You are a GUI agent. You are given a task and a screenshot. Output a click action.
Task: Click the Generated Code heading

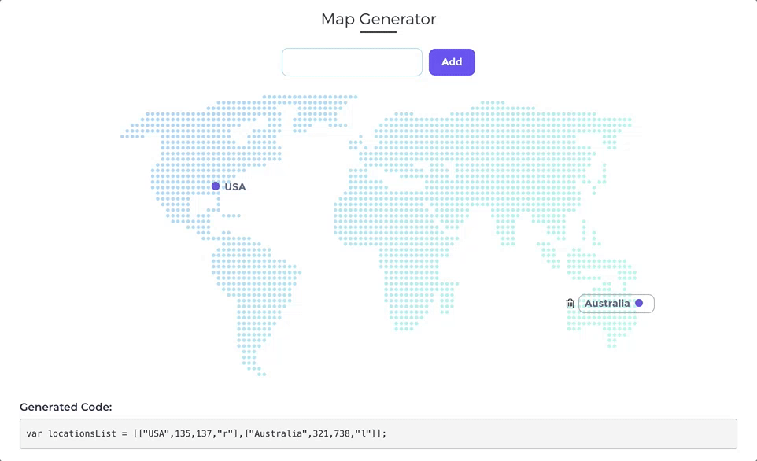[66, 407]
